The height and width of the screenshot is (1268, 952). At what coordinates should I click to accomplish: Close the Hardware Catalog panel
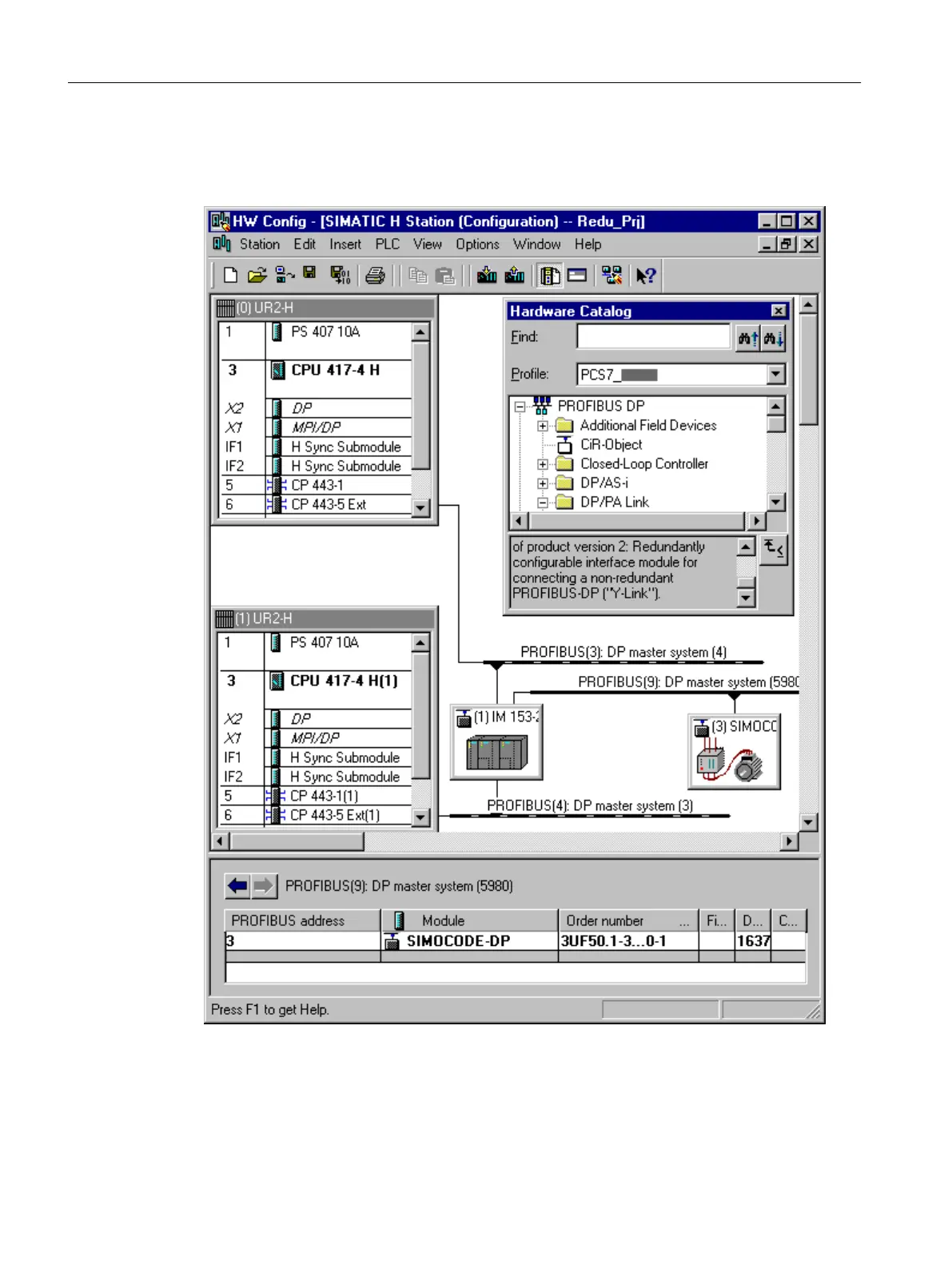(x=779, y=311)
